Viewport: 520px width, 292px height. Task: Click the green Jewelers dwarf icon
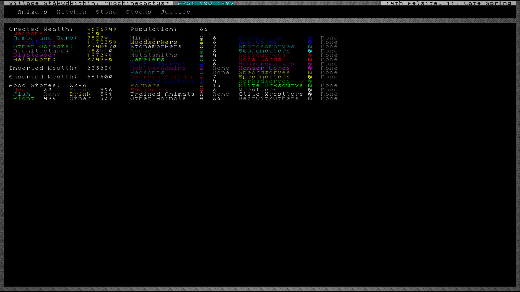201,59
